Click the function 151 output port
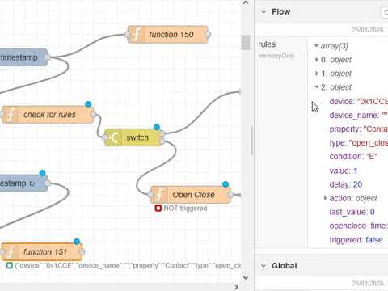Viewport: 388px width, 291px height. point(82,252)
